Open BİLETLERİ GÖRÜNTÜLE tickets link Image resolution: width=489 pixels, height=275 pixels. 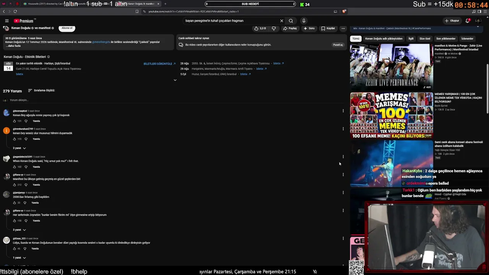click(x=160, y=64)
